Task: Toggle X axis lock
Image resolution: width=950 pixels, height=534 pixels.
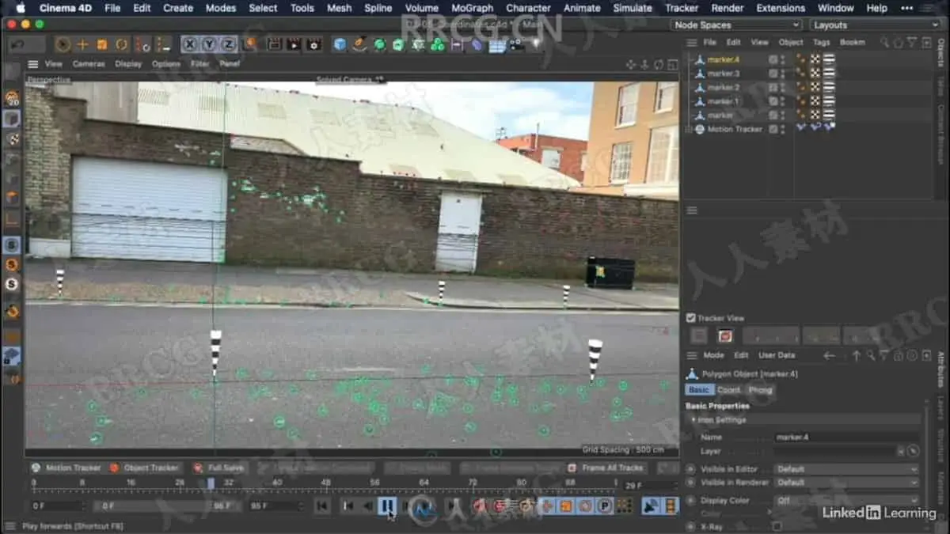Action: (190, 44)
